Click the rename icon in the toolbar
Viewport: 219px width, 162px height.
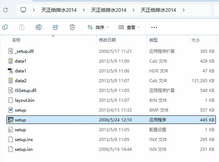tap(39, 27)
